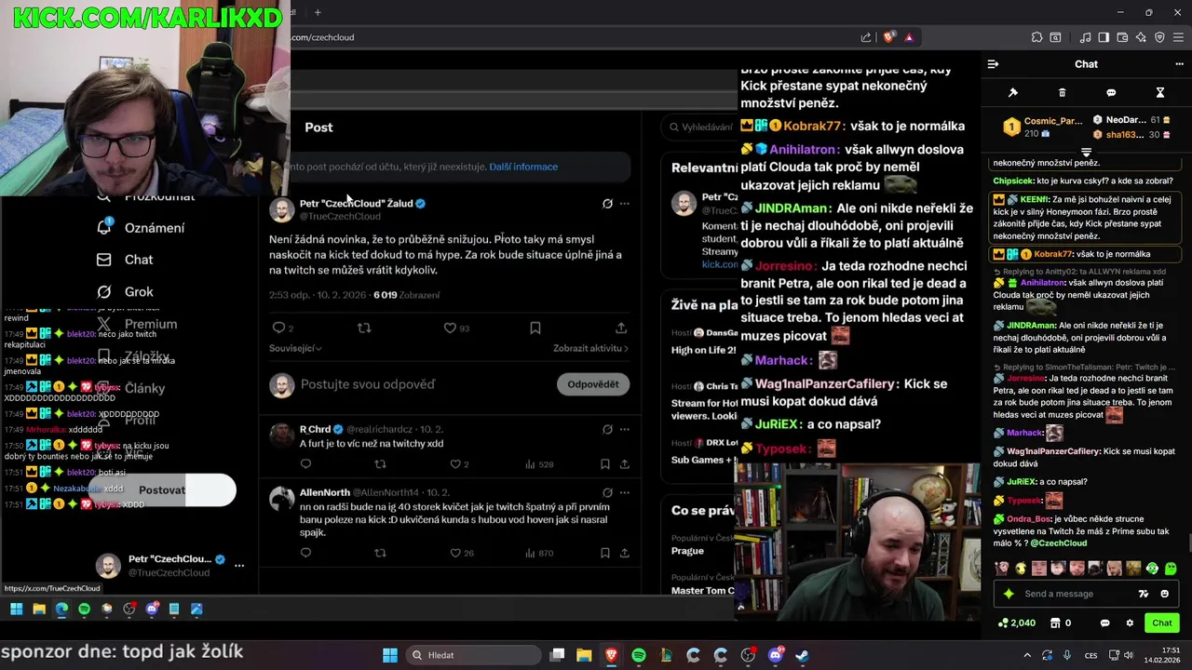Viewport: 1192px width, 670px height.
Task: Open the moderator gavel tool
Action: click(x=1013, y=93)
